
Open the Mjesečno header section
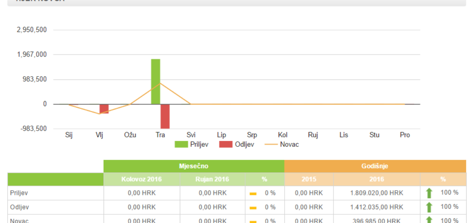click(194, 166)
